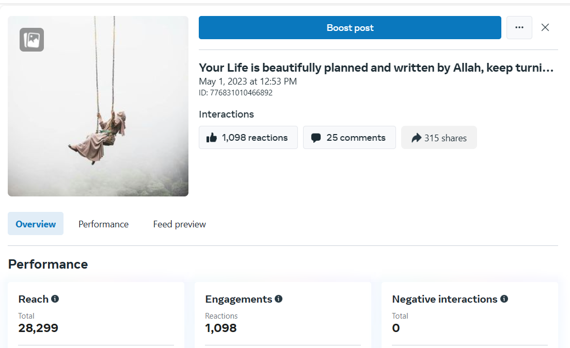Click the thumbs-up reactions icon
The width and height of the screenshot is (570, 348).
coord(212,138)
